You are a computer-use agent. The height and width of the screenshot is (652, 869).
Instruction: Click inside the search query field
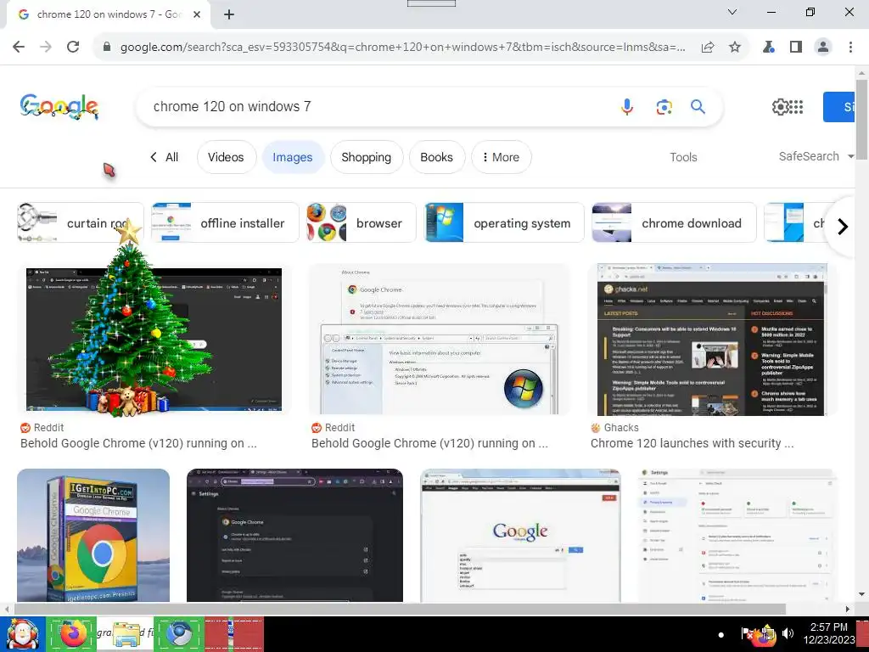[377, 106]
